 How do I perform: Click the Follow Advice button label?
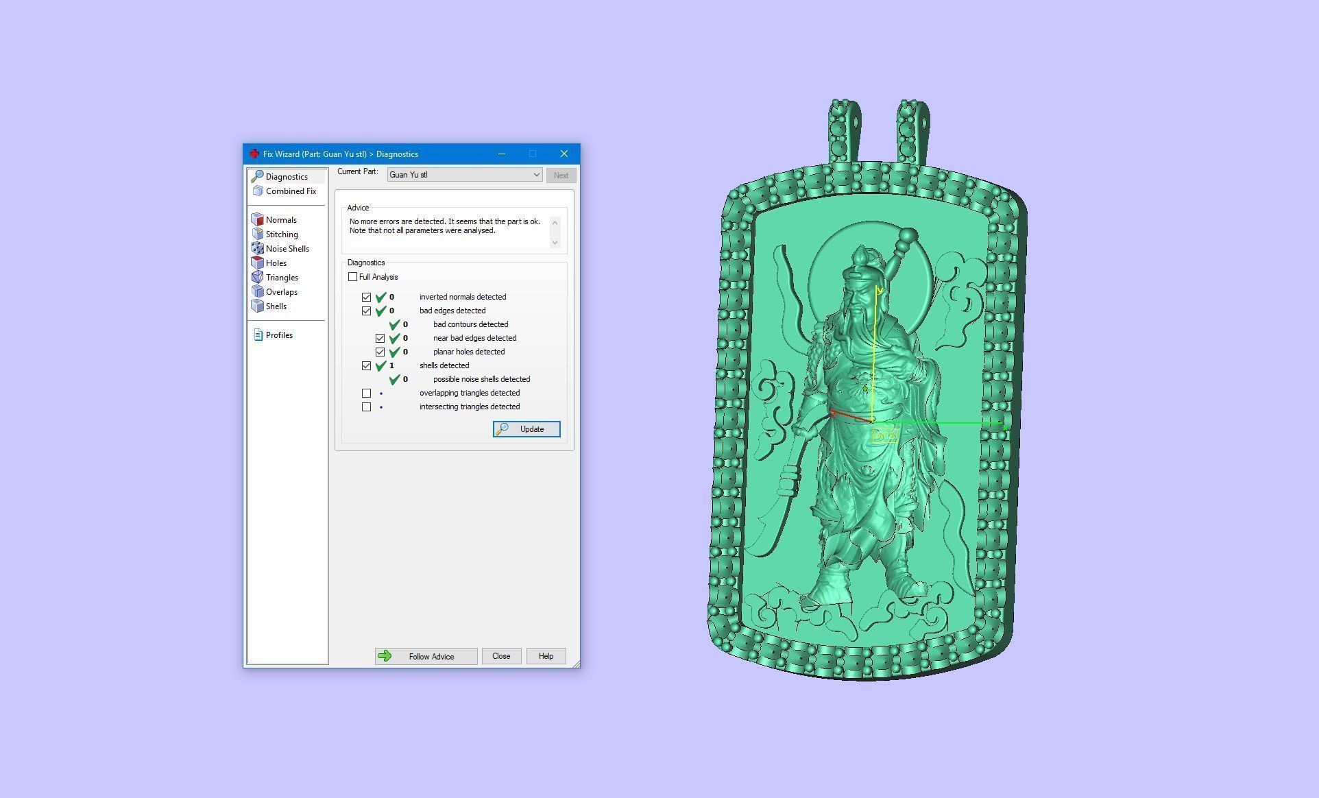(431, 657)
